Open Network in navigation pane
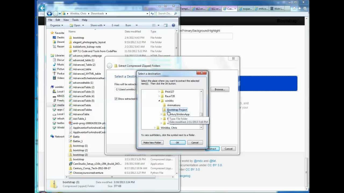The height and width of the screenshot is (193, 344). click(59, 136)
